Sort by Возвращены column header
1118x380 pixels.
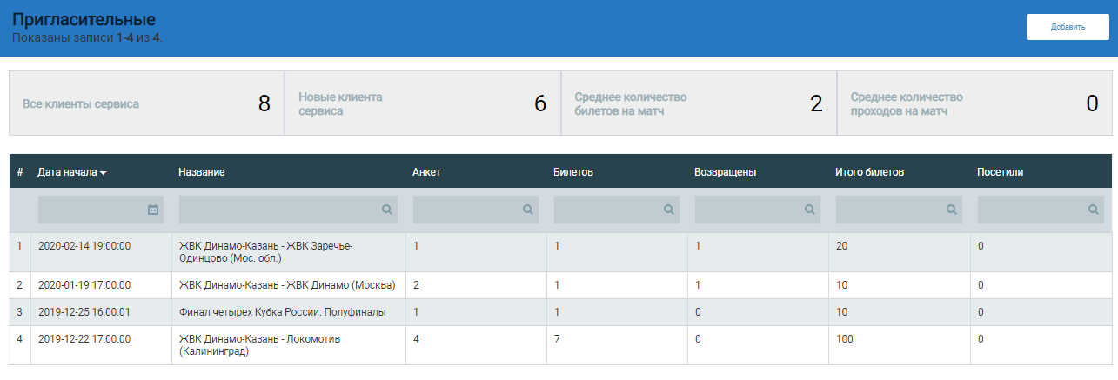[725, 172]
